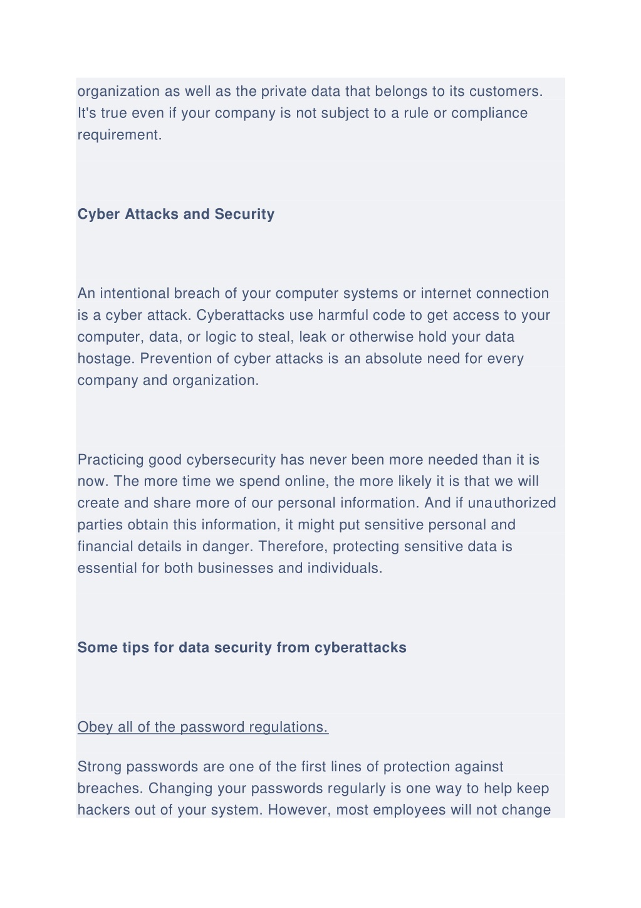Click the 'Obey all of the password regulations.' link
The height and width of the screenshot is (908, 641).
(x=202, y=727)
